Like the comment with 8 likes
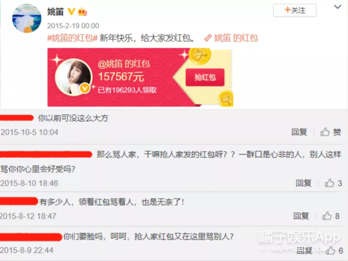The width and height of the screenshot is (348, 261). (x=331, y=216)
